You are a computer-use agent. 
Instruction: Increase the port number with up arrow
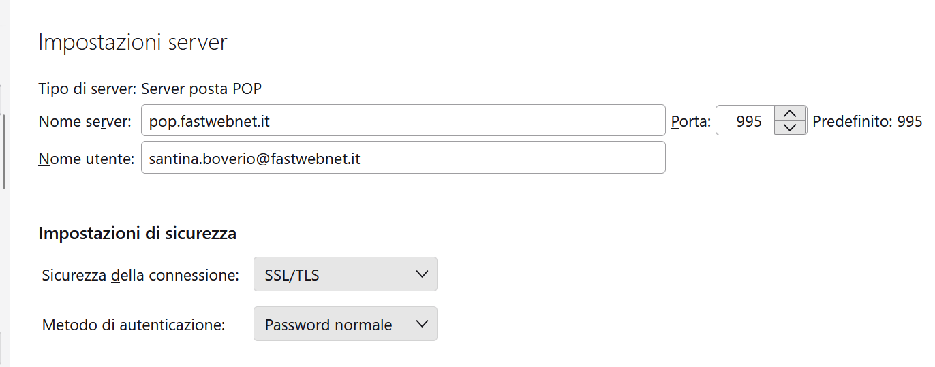(790, 114)
